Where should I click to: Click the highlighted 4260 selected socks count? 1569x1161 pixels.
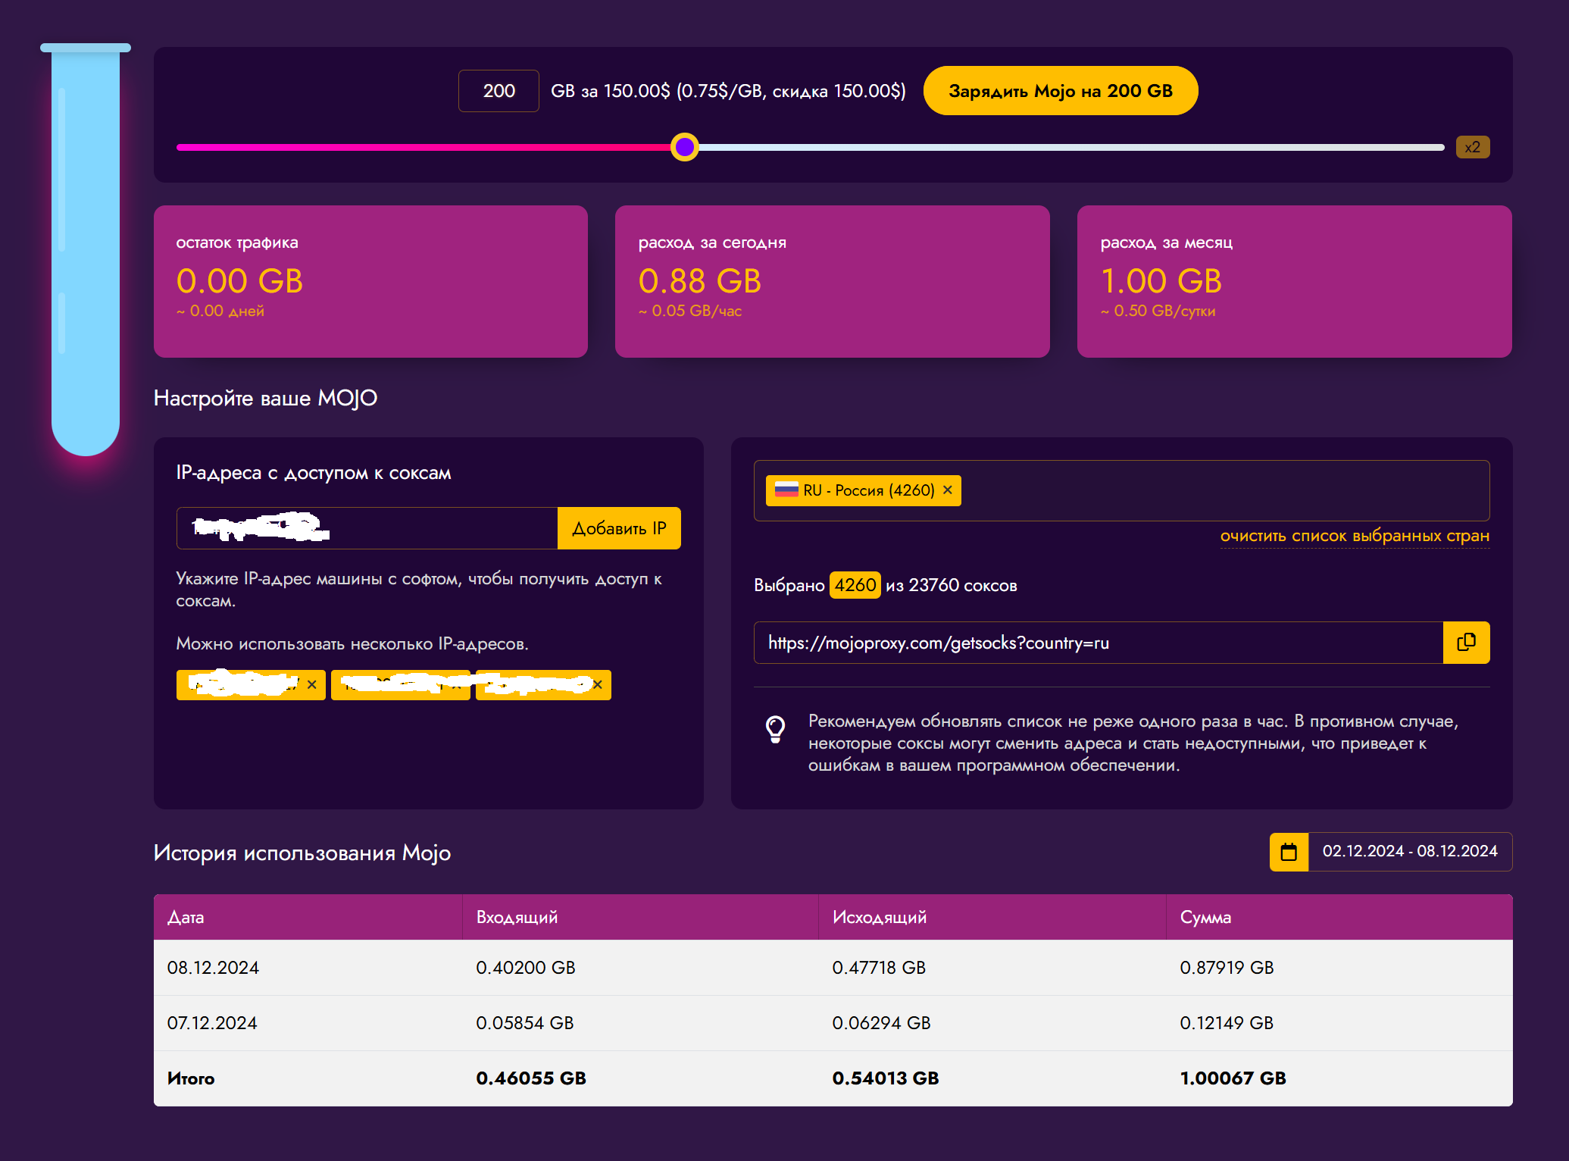pos(855,585)
